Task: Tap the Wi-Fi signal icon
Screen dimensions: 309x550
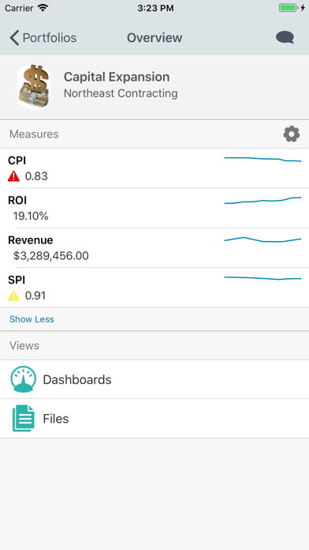Action: coord(43,8)
